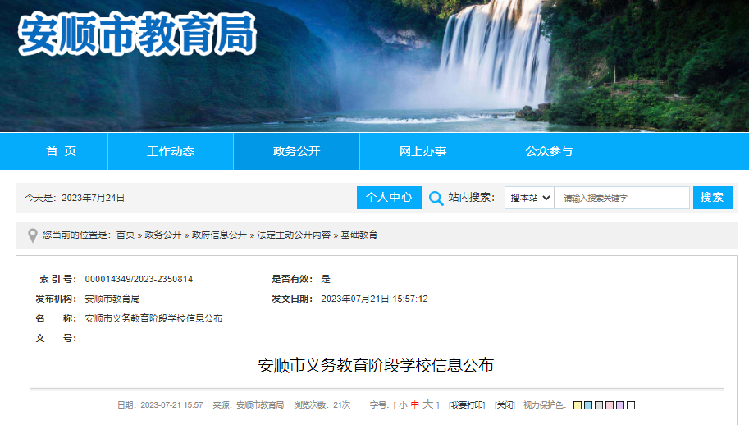Image resolution: width=749 pixels, height=425 pixels.
Task: Click the 政府信息公开 breadcrumb link
Action: [219, 235]
